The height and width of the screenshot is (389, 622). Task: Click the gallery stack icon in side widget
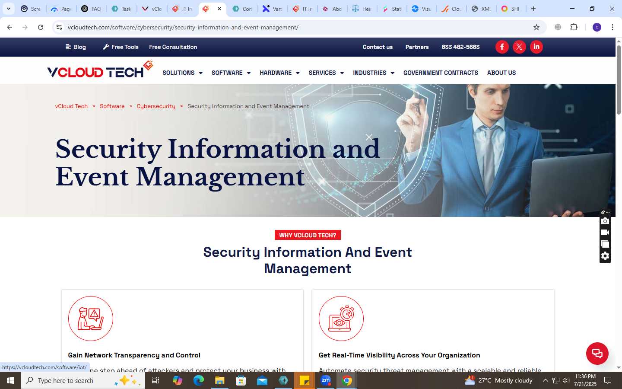pyautogui.click(x=605, y=244)
